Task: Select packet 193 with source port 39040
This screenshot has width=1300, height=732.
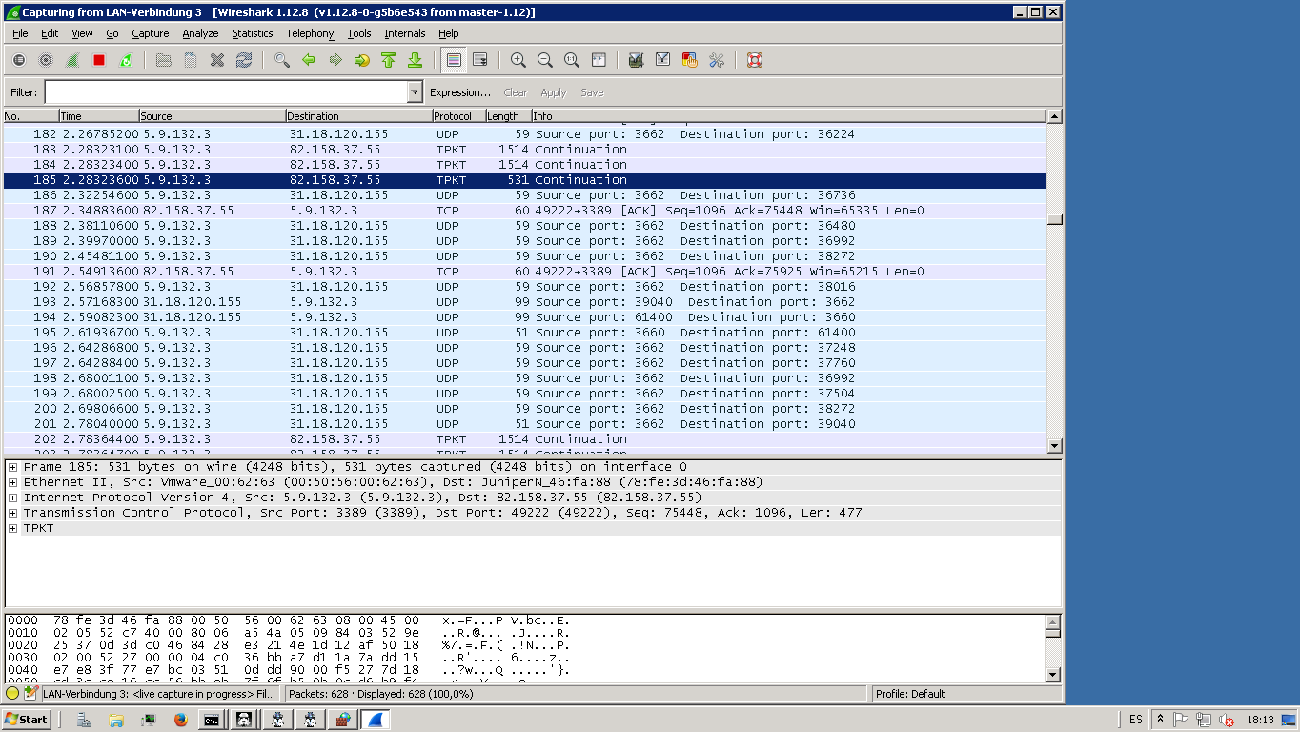Action: [x=525, y=302]
